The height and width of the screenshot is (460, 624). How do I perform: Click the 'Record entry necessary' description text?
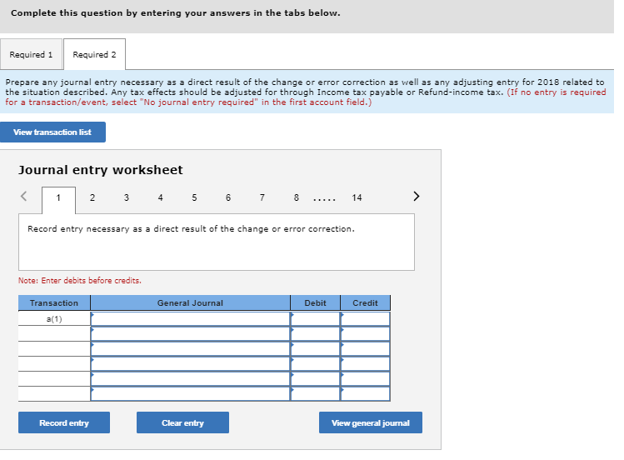(191, 229)
